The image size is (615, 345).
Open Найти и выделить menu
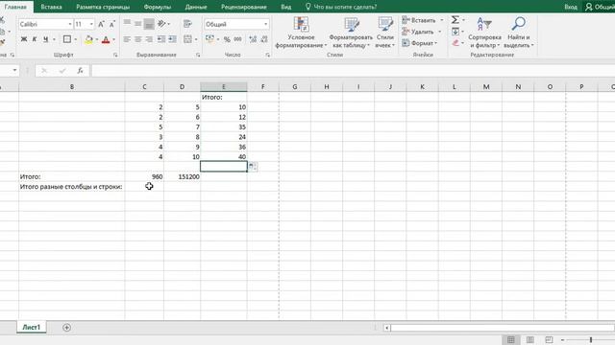(x=519, y=33)
